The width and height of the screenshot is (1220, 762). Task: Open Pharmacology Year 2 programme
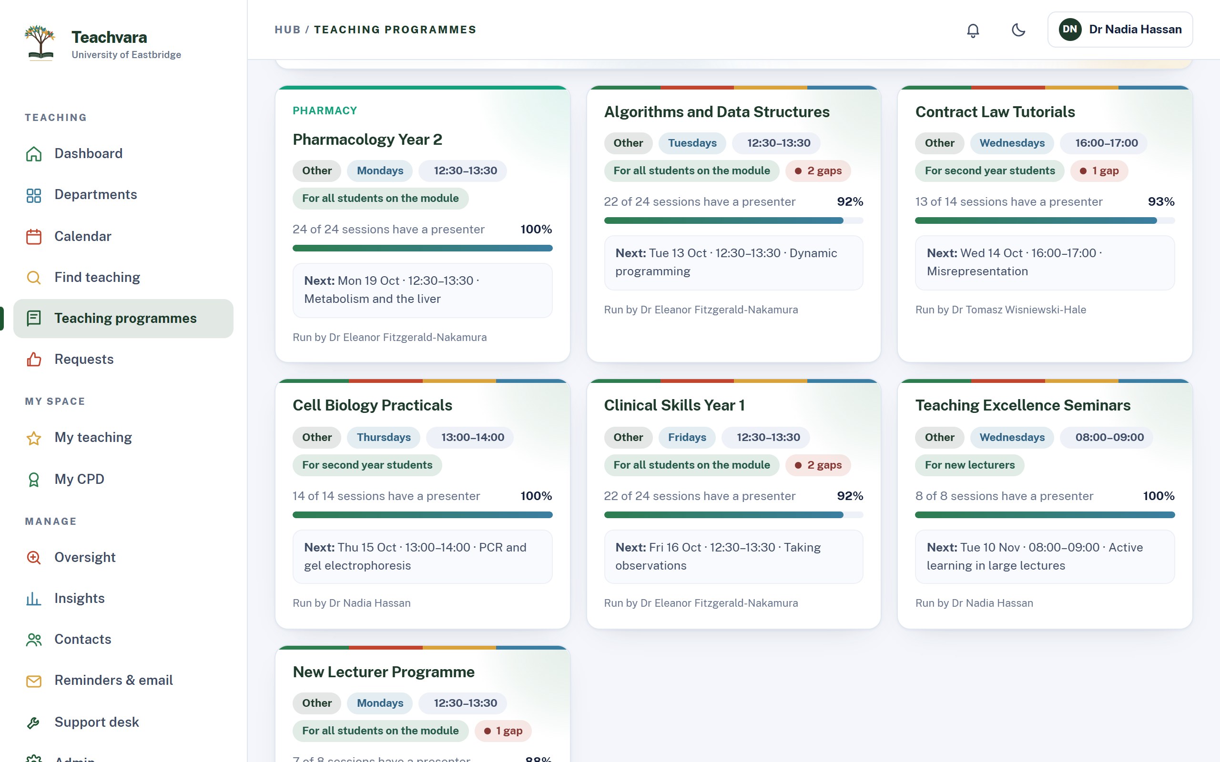point(367,140)
